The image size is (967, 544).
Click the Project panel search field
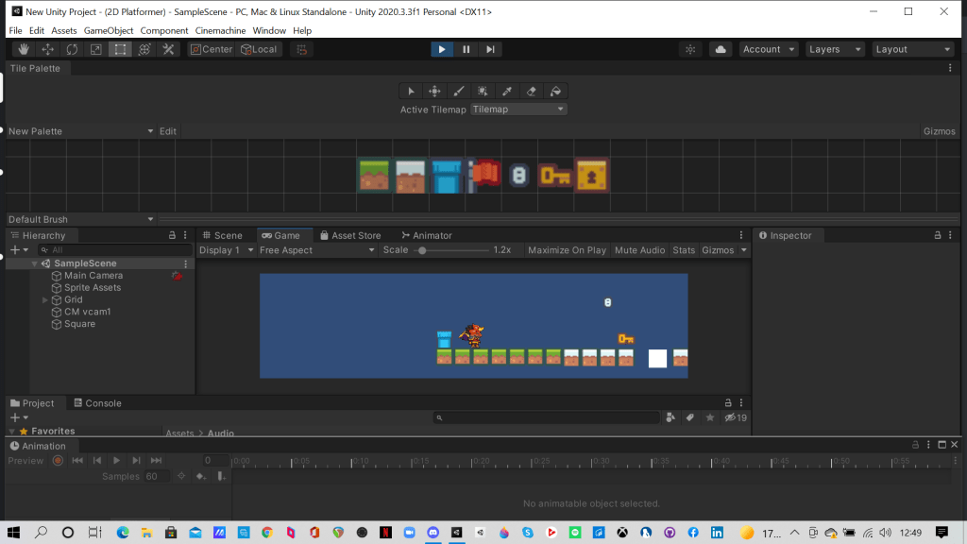coord(546,417)
